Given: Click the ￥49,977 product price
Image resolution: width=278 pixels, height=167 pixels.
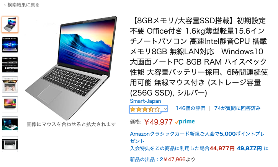Looking at the screenshot, I should click(158, 122).
